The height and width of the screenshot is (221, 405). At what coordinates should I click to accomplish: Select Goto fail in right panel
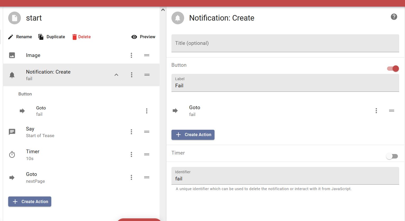(x=285, y=111)
